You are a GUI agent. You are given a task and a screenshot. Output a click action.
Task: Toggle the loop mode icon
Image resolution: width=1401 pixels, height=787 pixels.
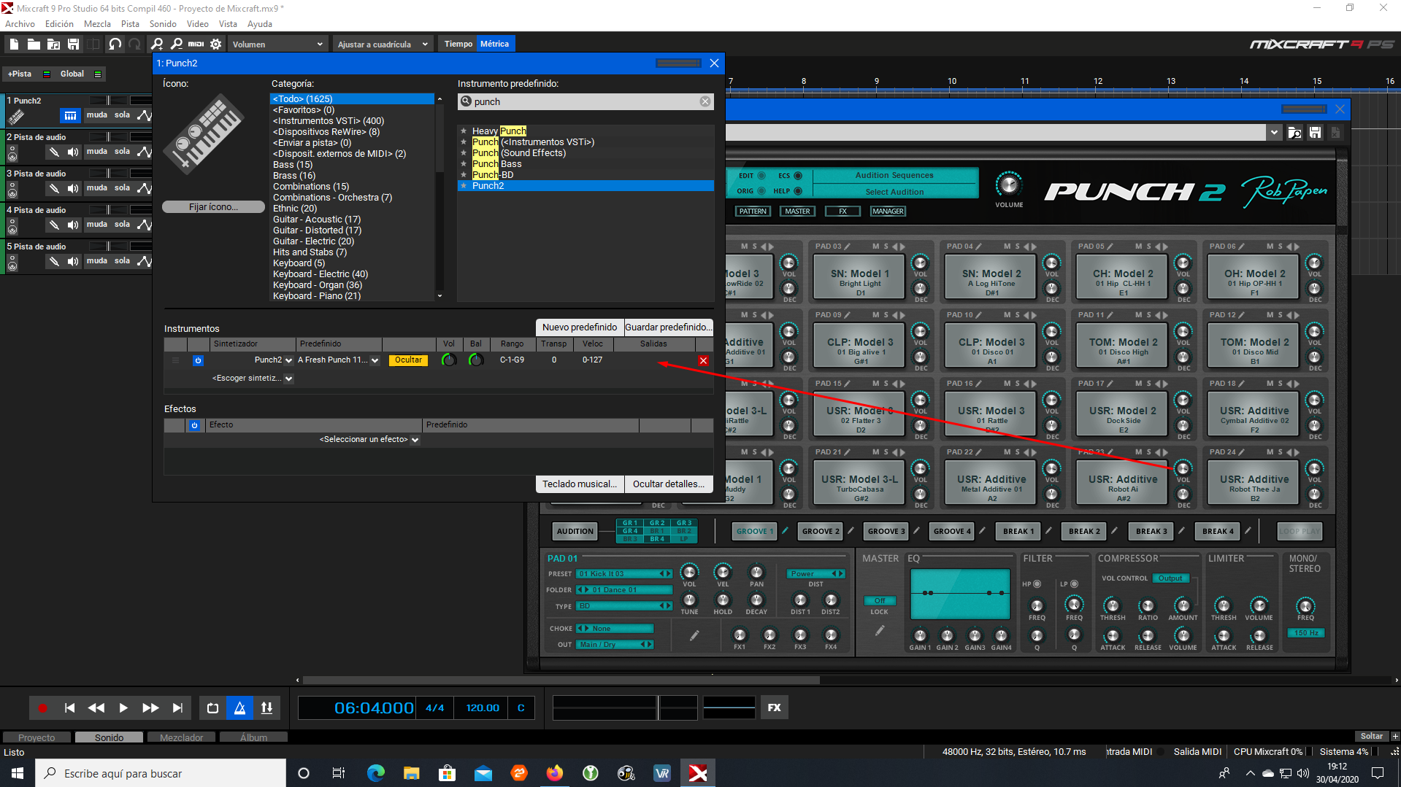click(x=212, y=707)
